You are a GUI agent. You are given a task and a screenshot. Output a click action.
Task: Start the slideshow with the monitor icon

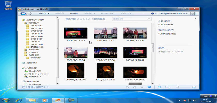click(x=149, y=87)
